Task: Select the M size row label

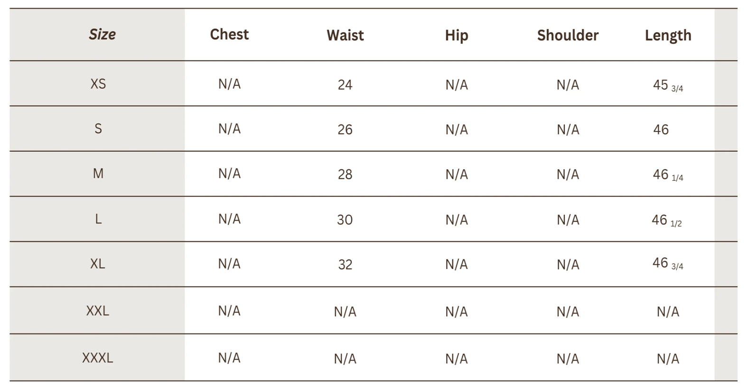Action: click(98, 174)
